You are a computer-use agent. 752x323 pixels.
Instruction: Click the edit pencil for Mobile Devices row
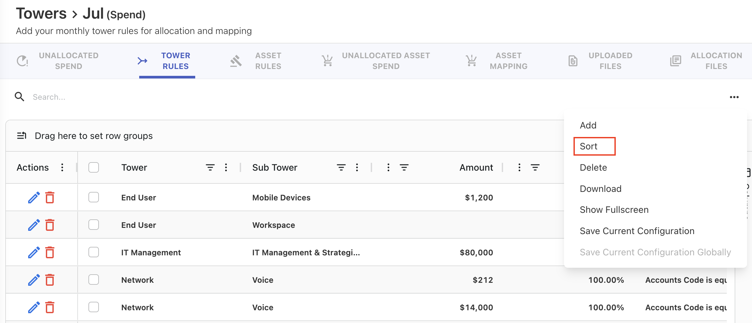click(x=34, y=197)
